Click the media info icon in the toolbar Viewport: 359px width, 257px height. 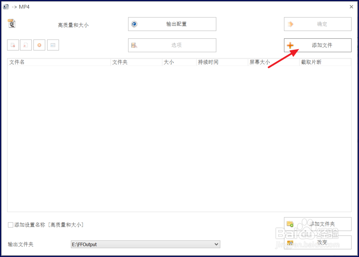pyautogui.click(x=53, y=45)
